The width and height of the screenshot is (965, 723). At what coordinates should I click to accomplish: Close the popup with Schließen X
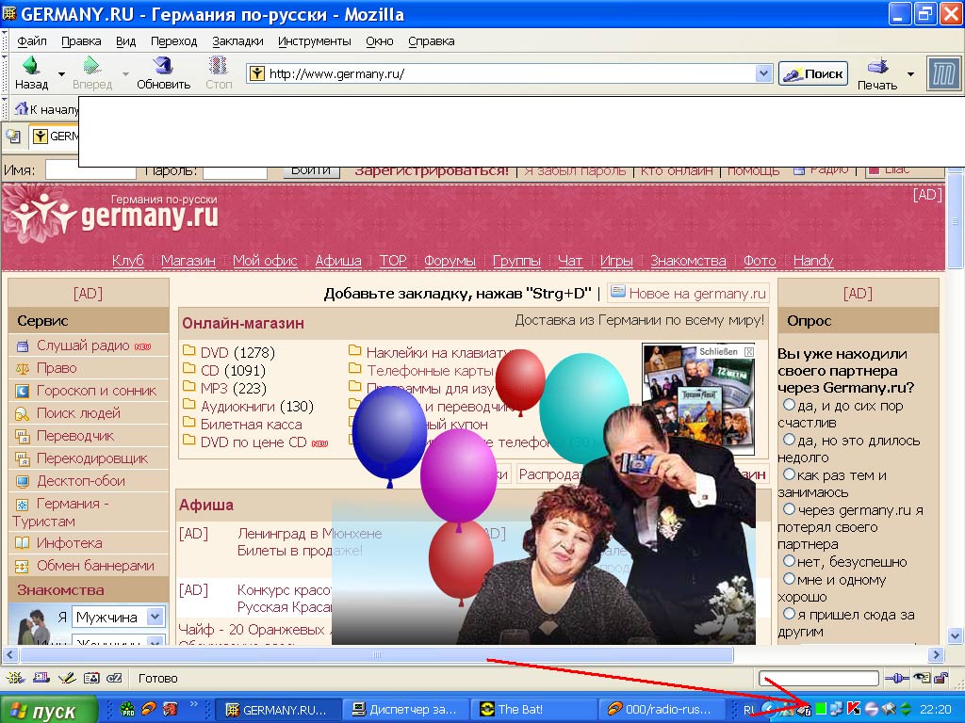tap(749, 352)
